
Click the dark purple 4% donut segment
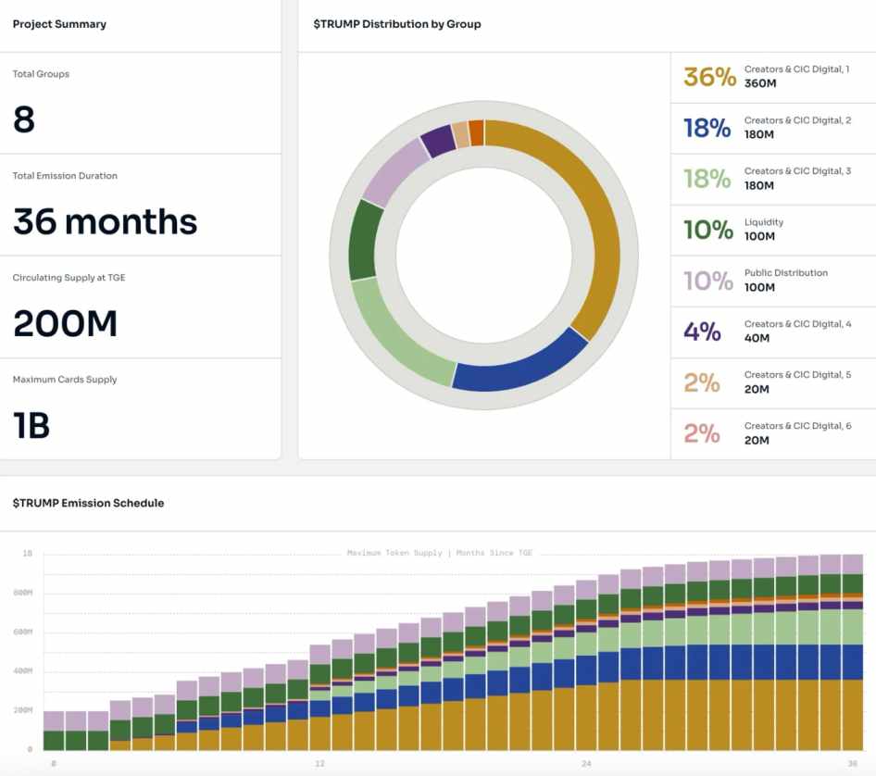click(x=439, y=141)
